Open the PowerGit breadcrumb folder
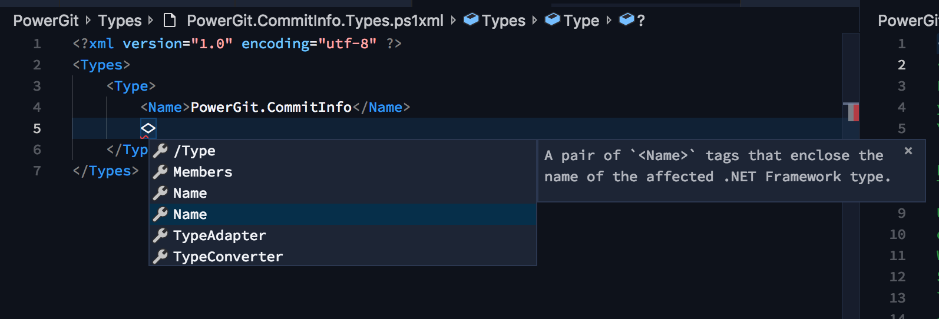This screenshot has width=939, height=319. (46, 21)
